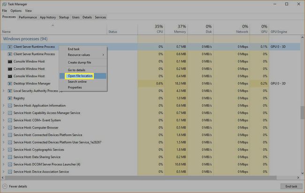Click icon of Service Host: Application Information
Image resolution: width=305 pixels, height=193 pixels.
(10, 106)
